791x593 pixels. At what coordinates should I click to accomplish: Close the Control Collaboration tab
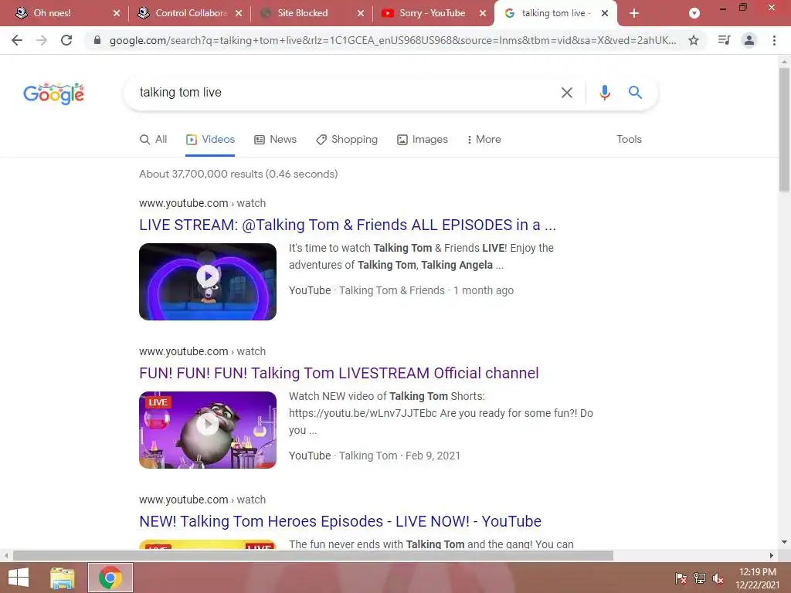(x=239, y=14)
